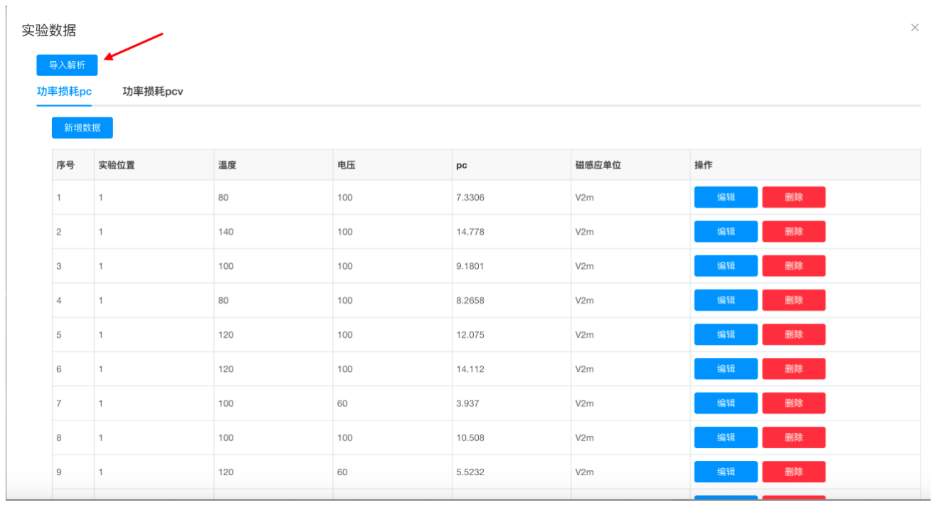
Task: Click the 新增数据 add data button
Action: click(x=82, y=128)
